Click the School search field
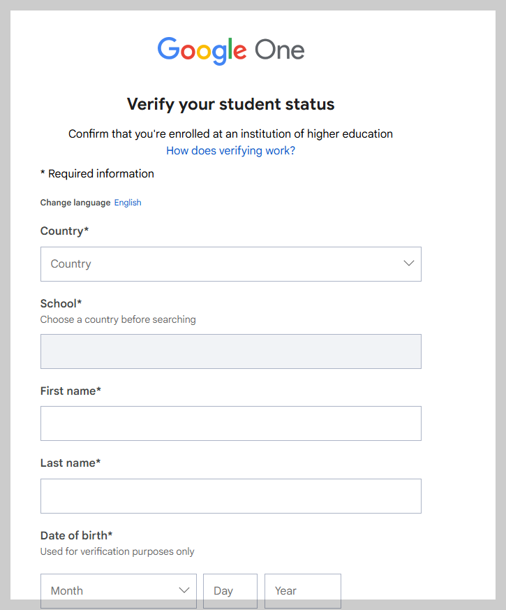Image resolution: width=506 pixels, height=610 pixels. tap(230, 351)
